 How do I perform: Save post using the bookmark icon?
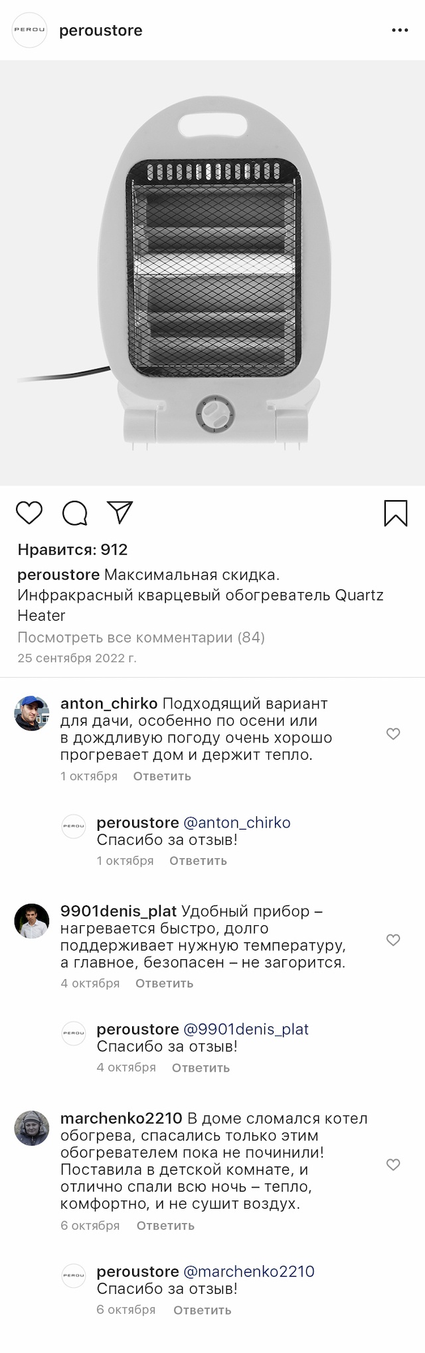tap(396, 513)
